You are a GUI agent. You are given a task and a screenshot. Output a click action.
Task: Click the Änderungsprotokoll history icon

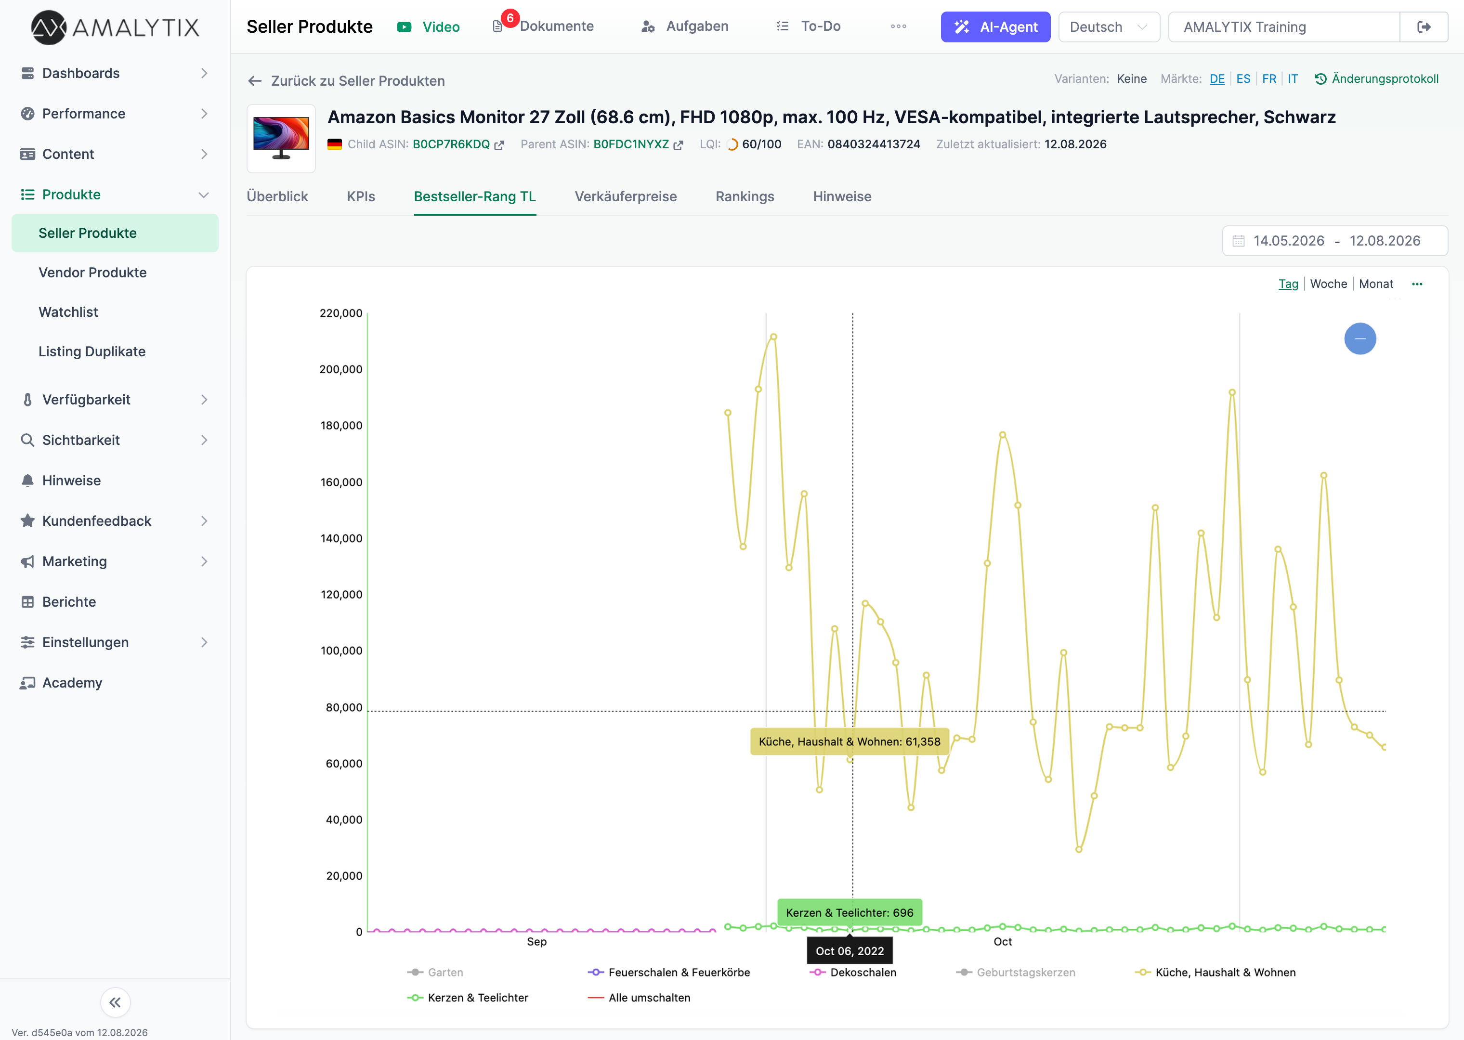tap(1320, 79)
